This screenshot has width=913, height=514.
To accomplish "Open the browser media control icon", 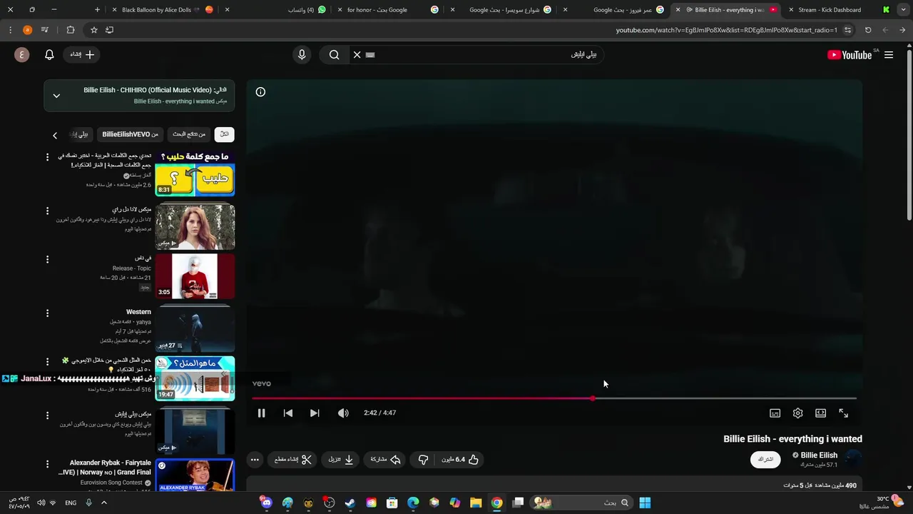I will 45,30.
